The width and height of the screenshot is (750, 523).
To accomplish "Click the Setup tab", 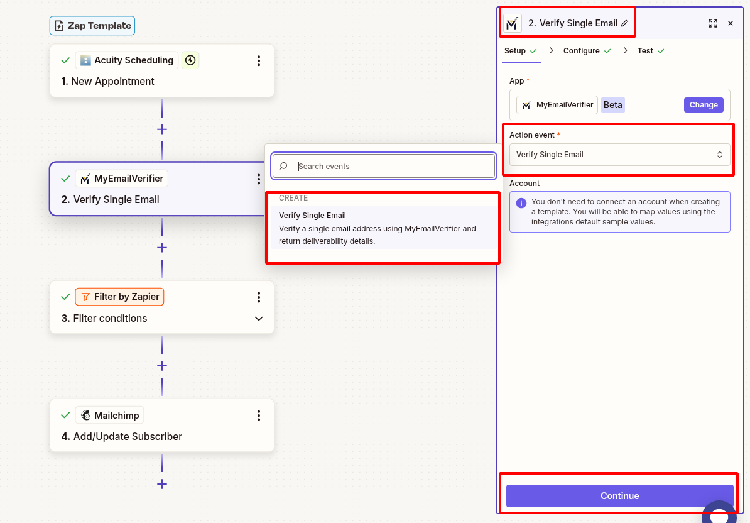I will coord(516,50).
